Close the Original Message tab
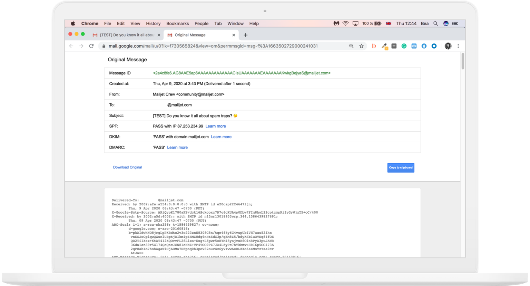This screenshot has height=286, width=530. (234, 35)
